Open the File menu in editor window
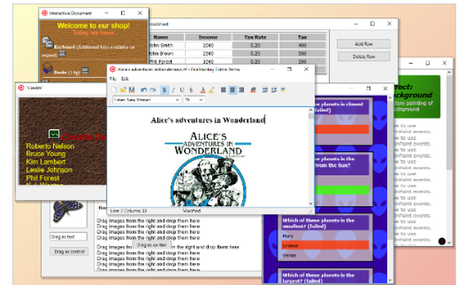This screenshot has width=465, height=285. click(x=113, y=79)
